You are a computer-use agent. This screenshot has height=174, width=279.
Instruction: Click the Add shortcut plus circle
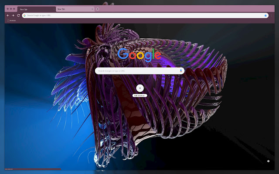(140, 88)
